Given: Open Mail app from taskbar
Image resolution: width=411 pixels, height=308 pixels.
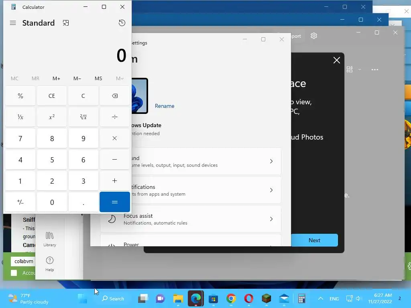Looking at the screenshot, I should 284,298.
